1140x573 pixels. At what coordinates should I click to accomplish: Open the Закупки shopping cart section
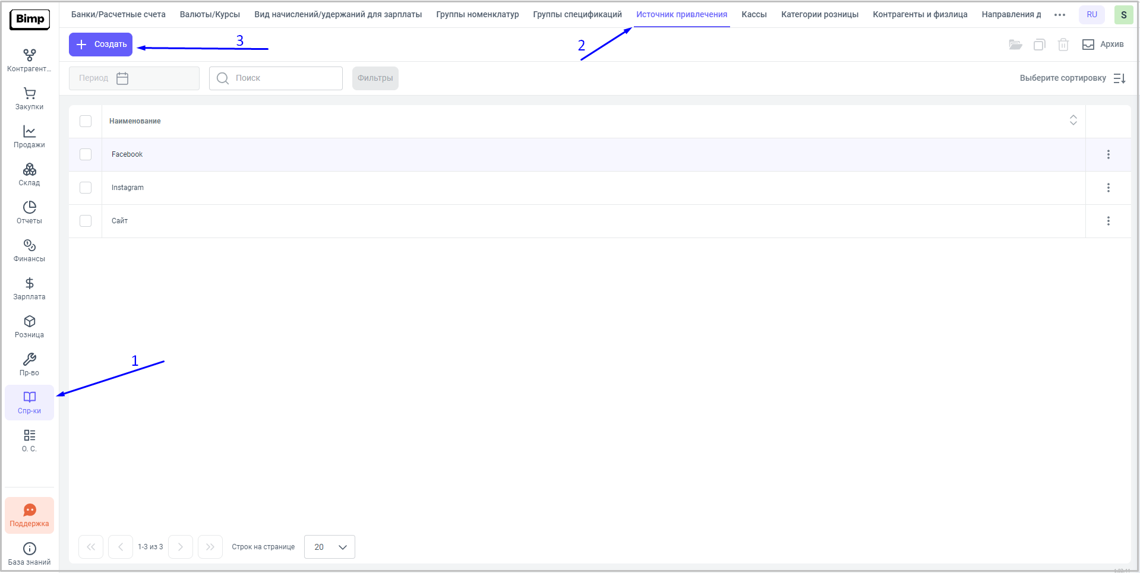(x=29, y=99)
